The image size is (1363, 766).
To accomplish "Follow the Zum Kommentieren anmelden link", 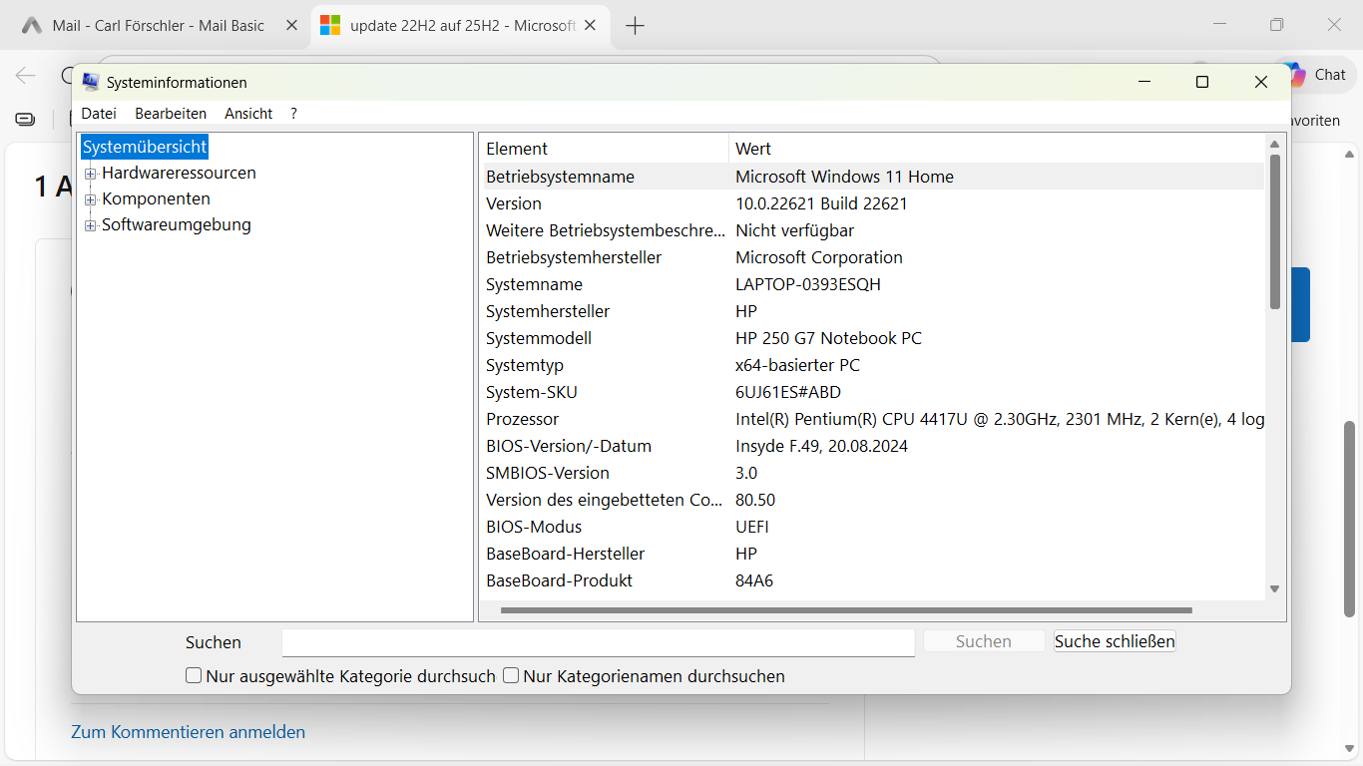I will (x=188, y=732).
